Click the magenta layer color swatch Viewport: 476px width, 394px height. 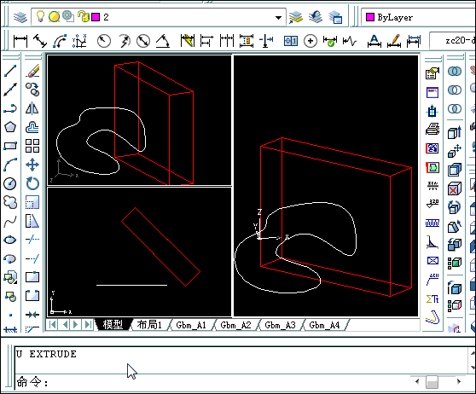(x=96, y=17)
